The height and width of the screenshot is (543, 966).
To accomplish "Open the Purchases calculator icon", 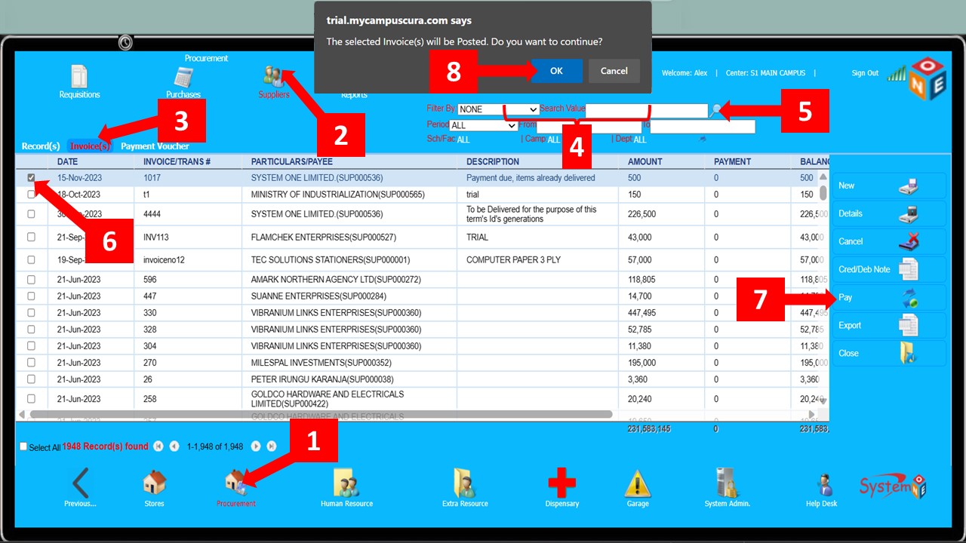I will (183, 78).
